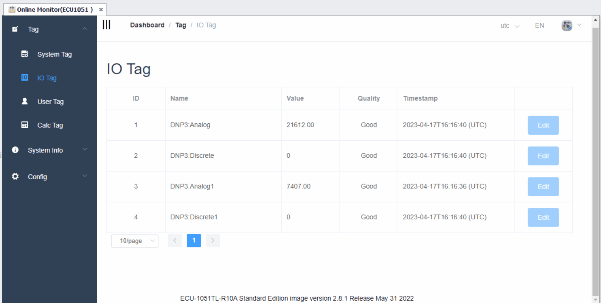This screenshot has width=601, height=303.
Task: Click the user avatar icon
Action: (x=567, y=25)
